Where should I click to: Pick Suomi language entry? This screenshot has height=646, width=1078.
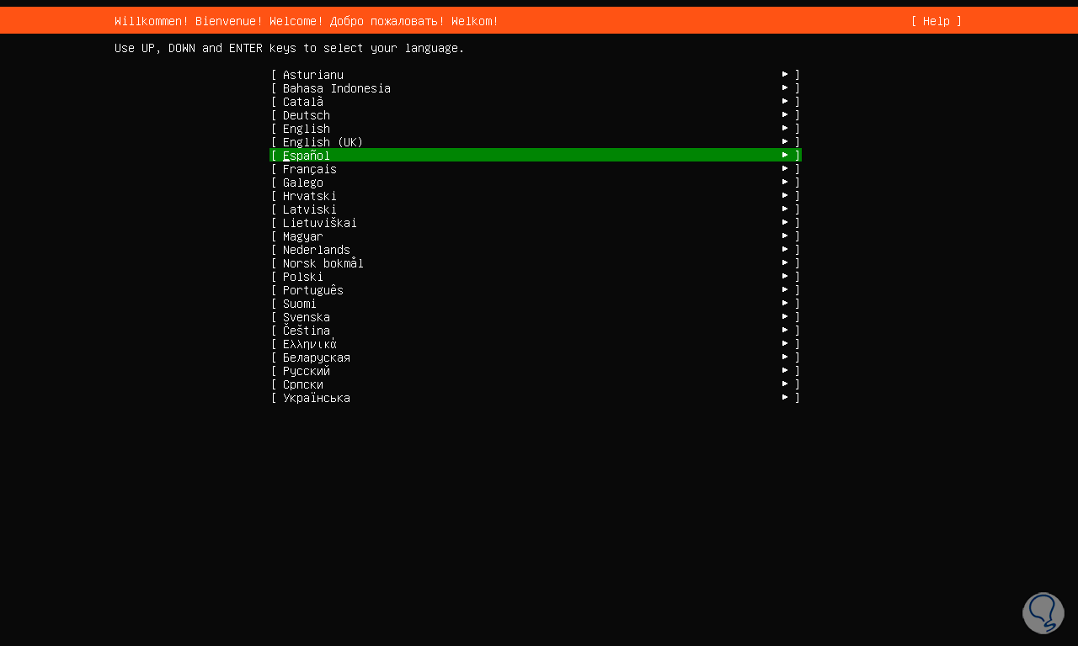click(536, 304)
